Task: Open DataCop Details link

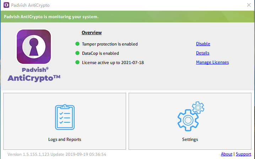Action: 202,53
